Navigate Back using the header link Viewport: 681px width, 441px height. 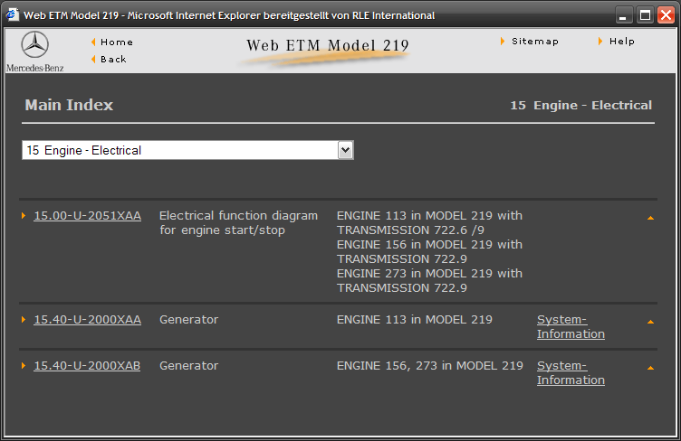[113, 60]
